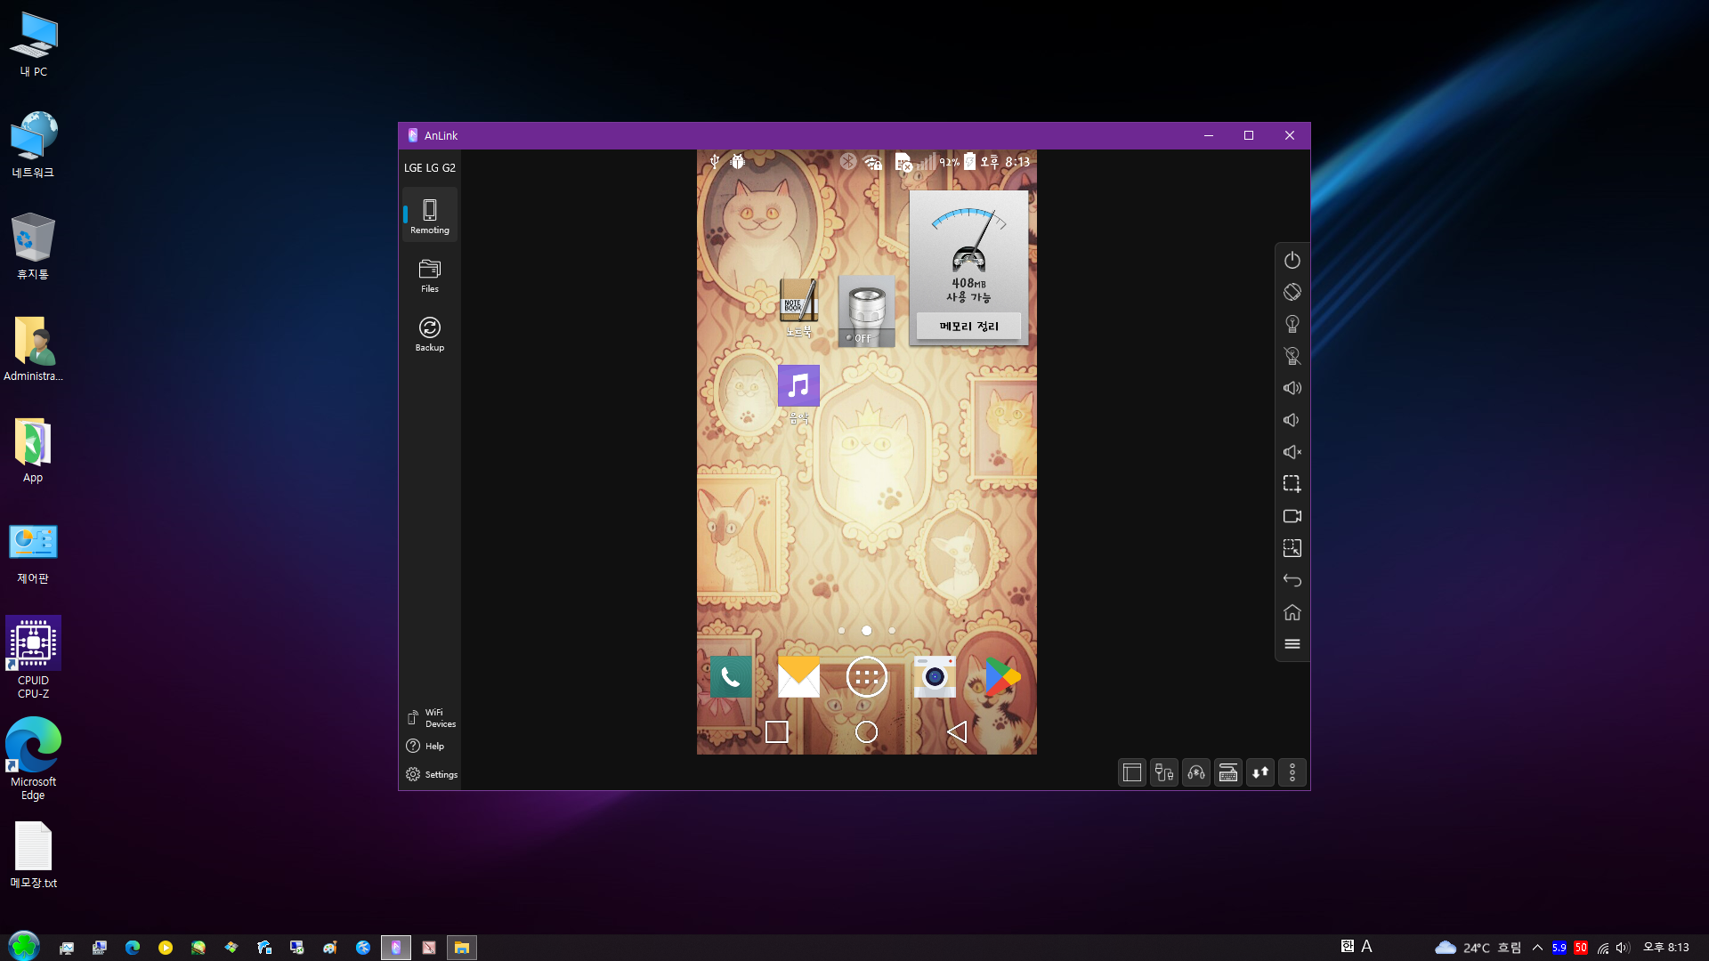This screenshot has width=1709, height=961.
Task: Click the USB cable connection icon
Action: pyautogui.click(x=1163, y=772)
